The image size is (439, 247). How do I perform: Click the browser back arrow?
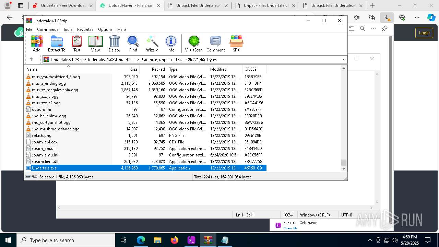pos(10,17)
